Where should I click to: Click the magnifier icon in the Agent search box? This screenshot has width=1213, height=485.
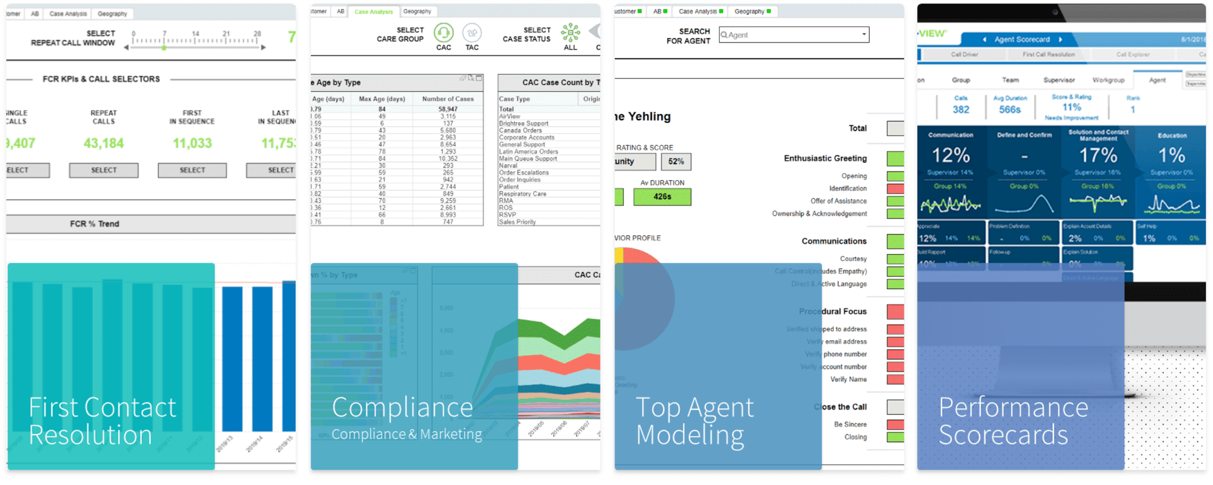coord(724,35)
